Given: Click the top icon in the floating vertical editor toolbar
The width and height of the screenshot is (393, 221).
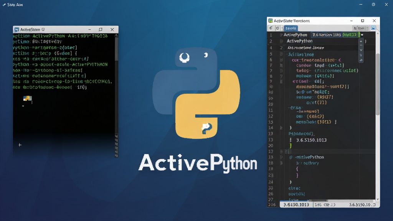Looking at the screenshot, I should tap(361, 41).
